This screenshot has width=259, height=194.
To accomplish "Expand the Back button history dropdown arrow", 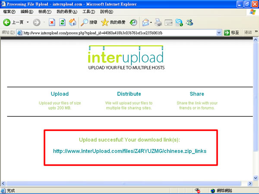I will 28,22.
